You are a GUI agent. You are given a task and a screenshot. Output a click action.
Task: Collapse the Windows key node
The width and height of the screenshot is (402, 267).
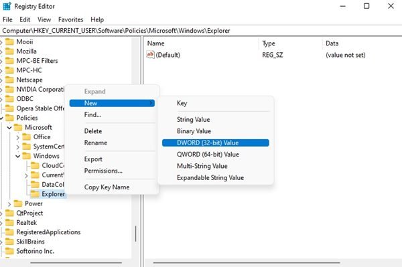(x=18, y=156)
